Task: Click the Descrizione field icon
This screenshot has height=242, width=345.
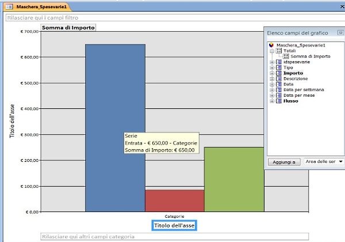Action: pos(278,78)
